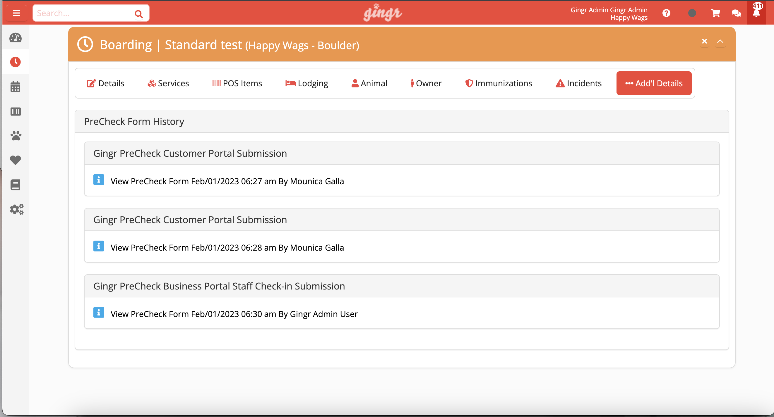Focus the Search input field

[91, 13]
